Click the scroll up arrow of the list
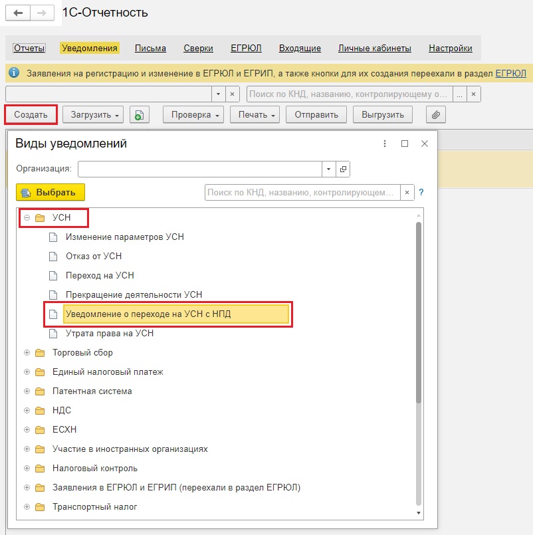Screen dimensions: 533x535 pos(419,215)
